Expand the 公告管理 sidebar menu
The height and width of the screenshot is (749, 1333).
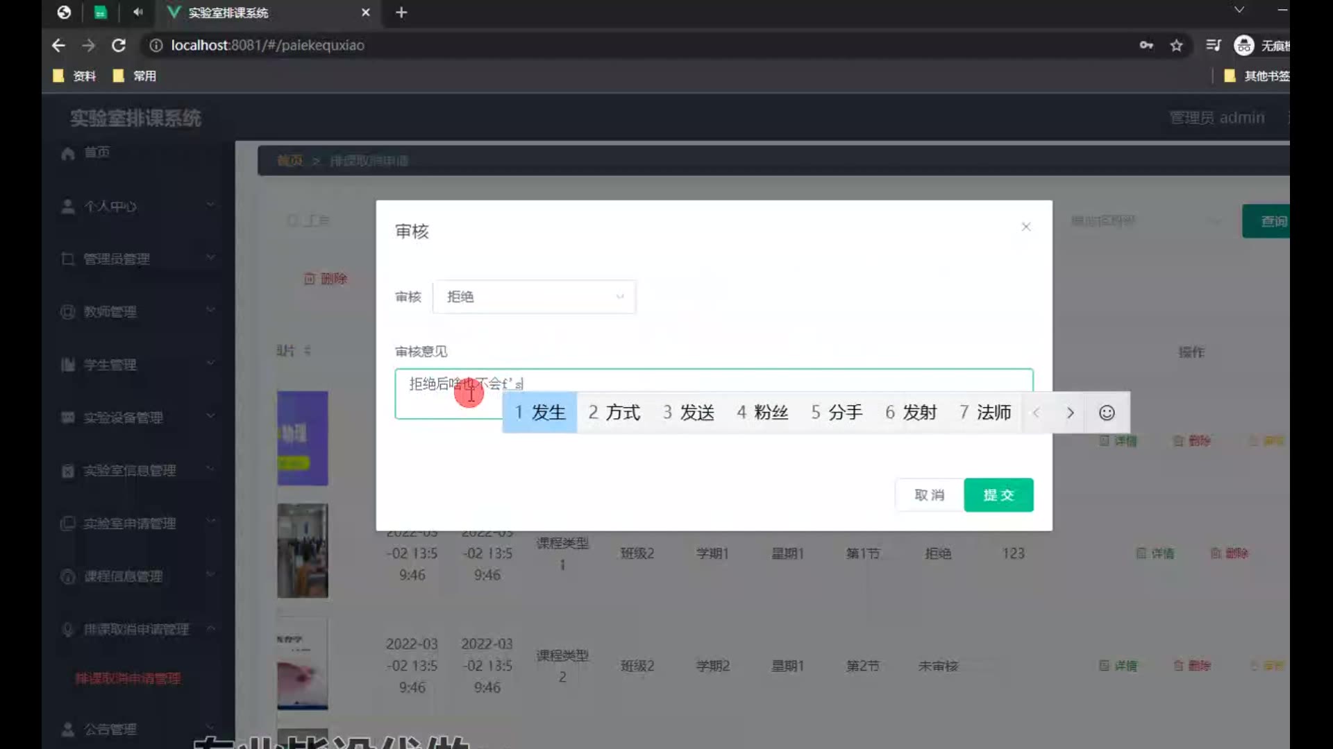[x=138, y=729]
